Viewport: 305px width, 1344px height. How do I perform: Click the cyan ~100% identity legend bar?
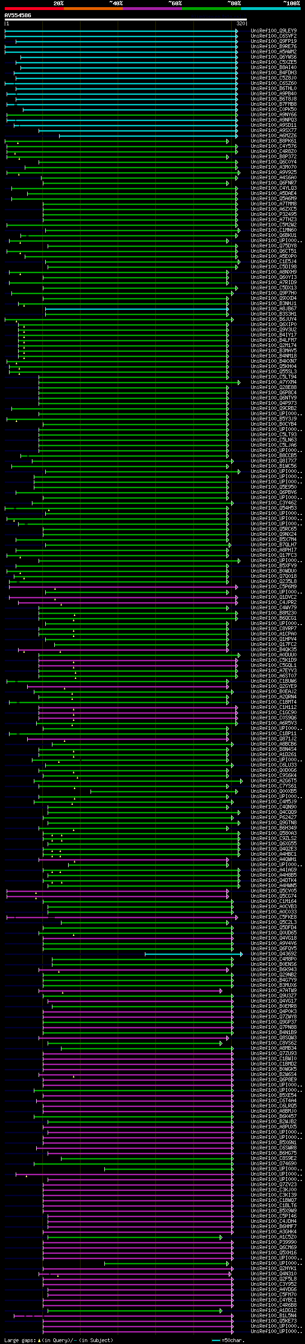(271, 9)
